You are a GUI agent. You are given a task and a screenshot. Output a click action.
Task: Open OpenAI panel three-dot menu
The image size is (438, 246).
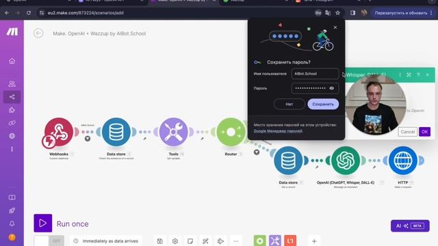(400, 74)
